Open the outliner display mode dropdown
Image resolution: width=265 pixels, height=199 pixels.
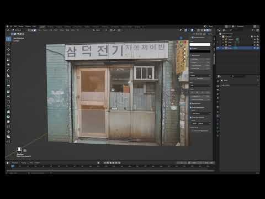[225, 30]
